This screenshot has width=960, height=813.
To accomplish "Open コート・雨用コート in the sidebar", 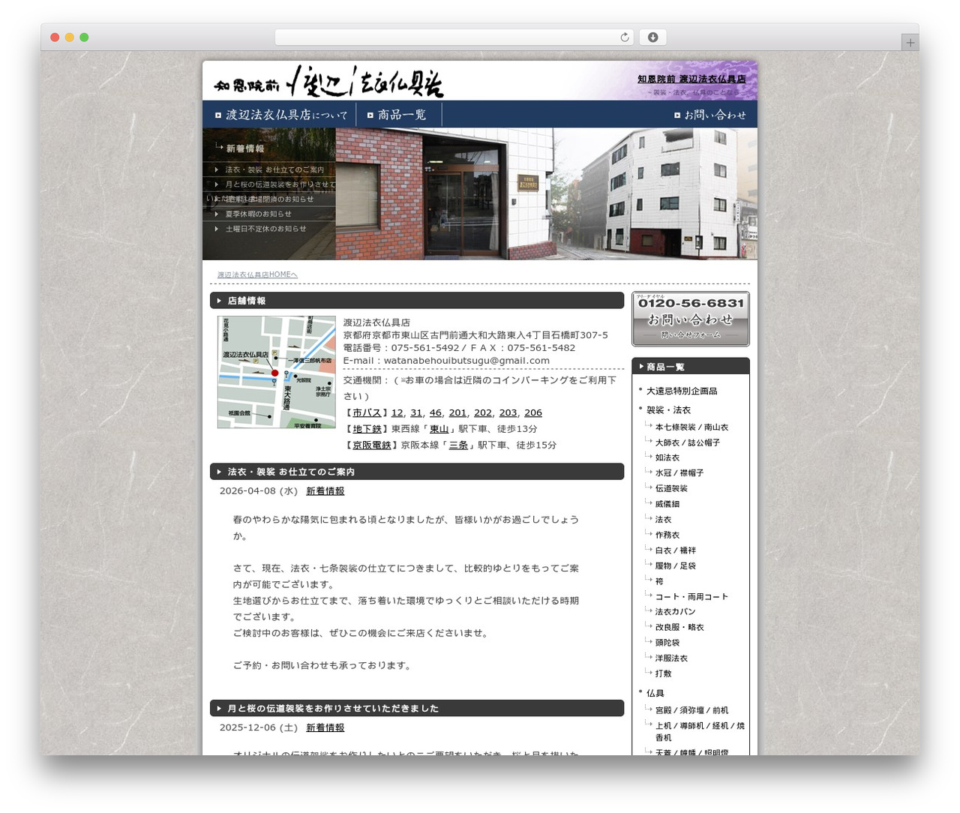I will click(691, 597).
